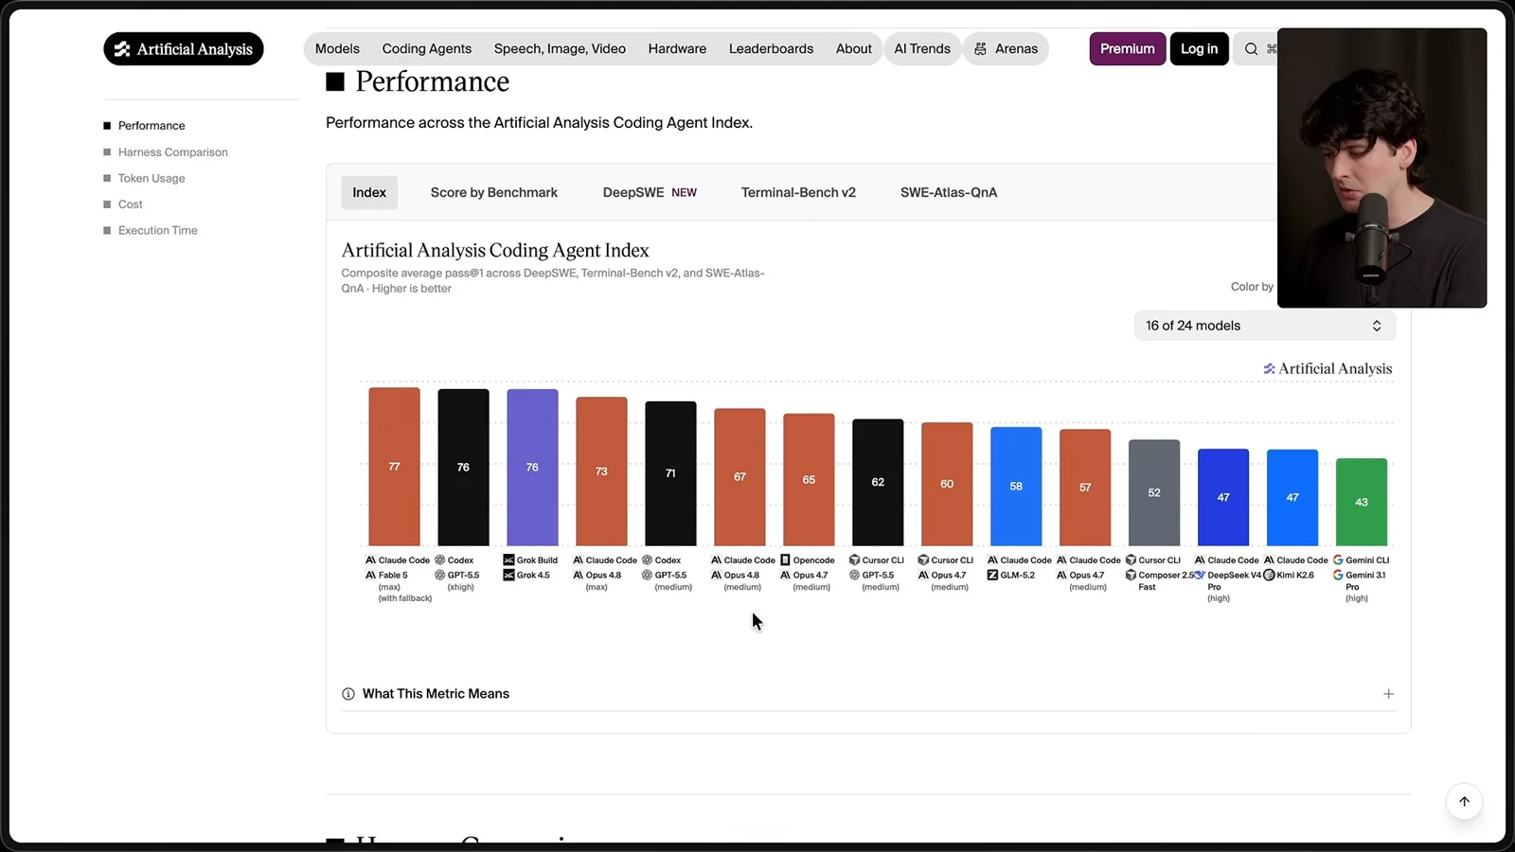Click the Claude Code icon above Fable 5
Viewport: 1515px width, 852px height.
(370, 560)
